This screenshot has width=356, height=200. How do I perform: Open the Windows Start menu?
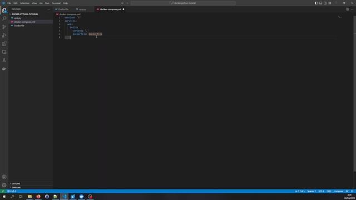(4, 197)
